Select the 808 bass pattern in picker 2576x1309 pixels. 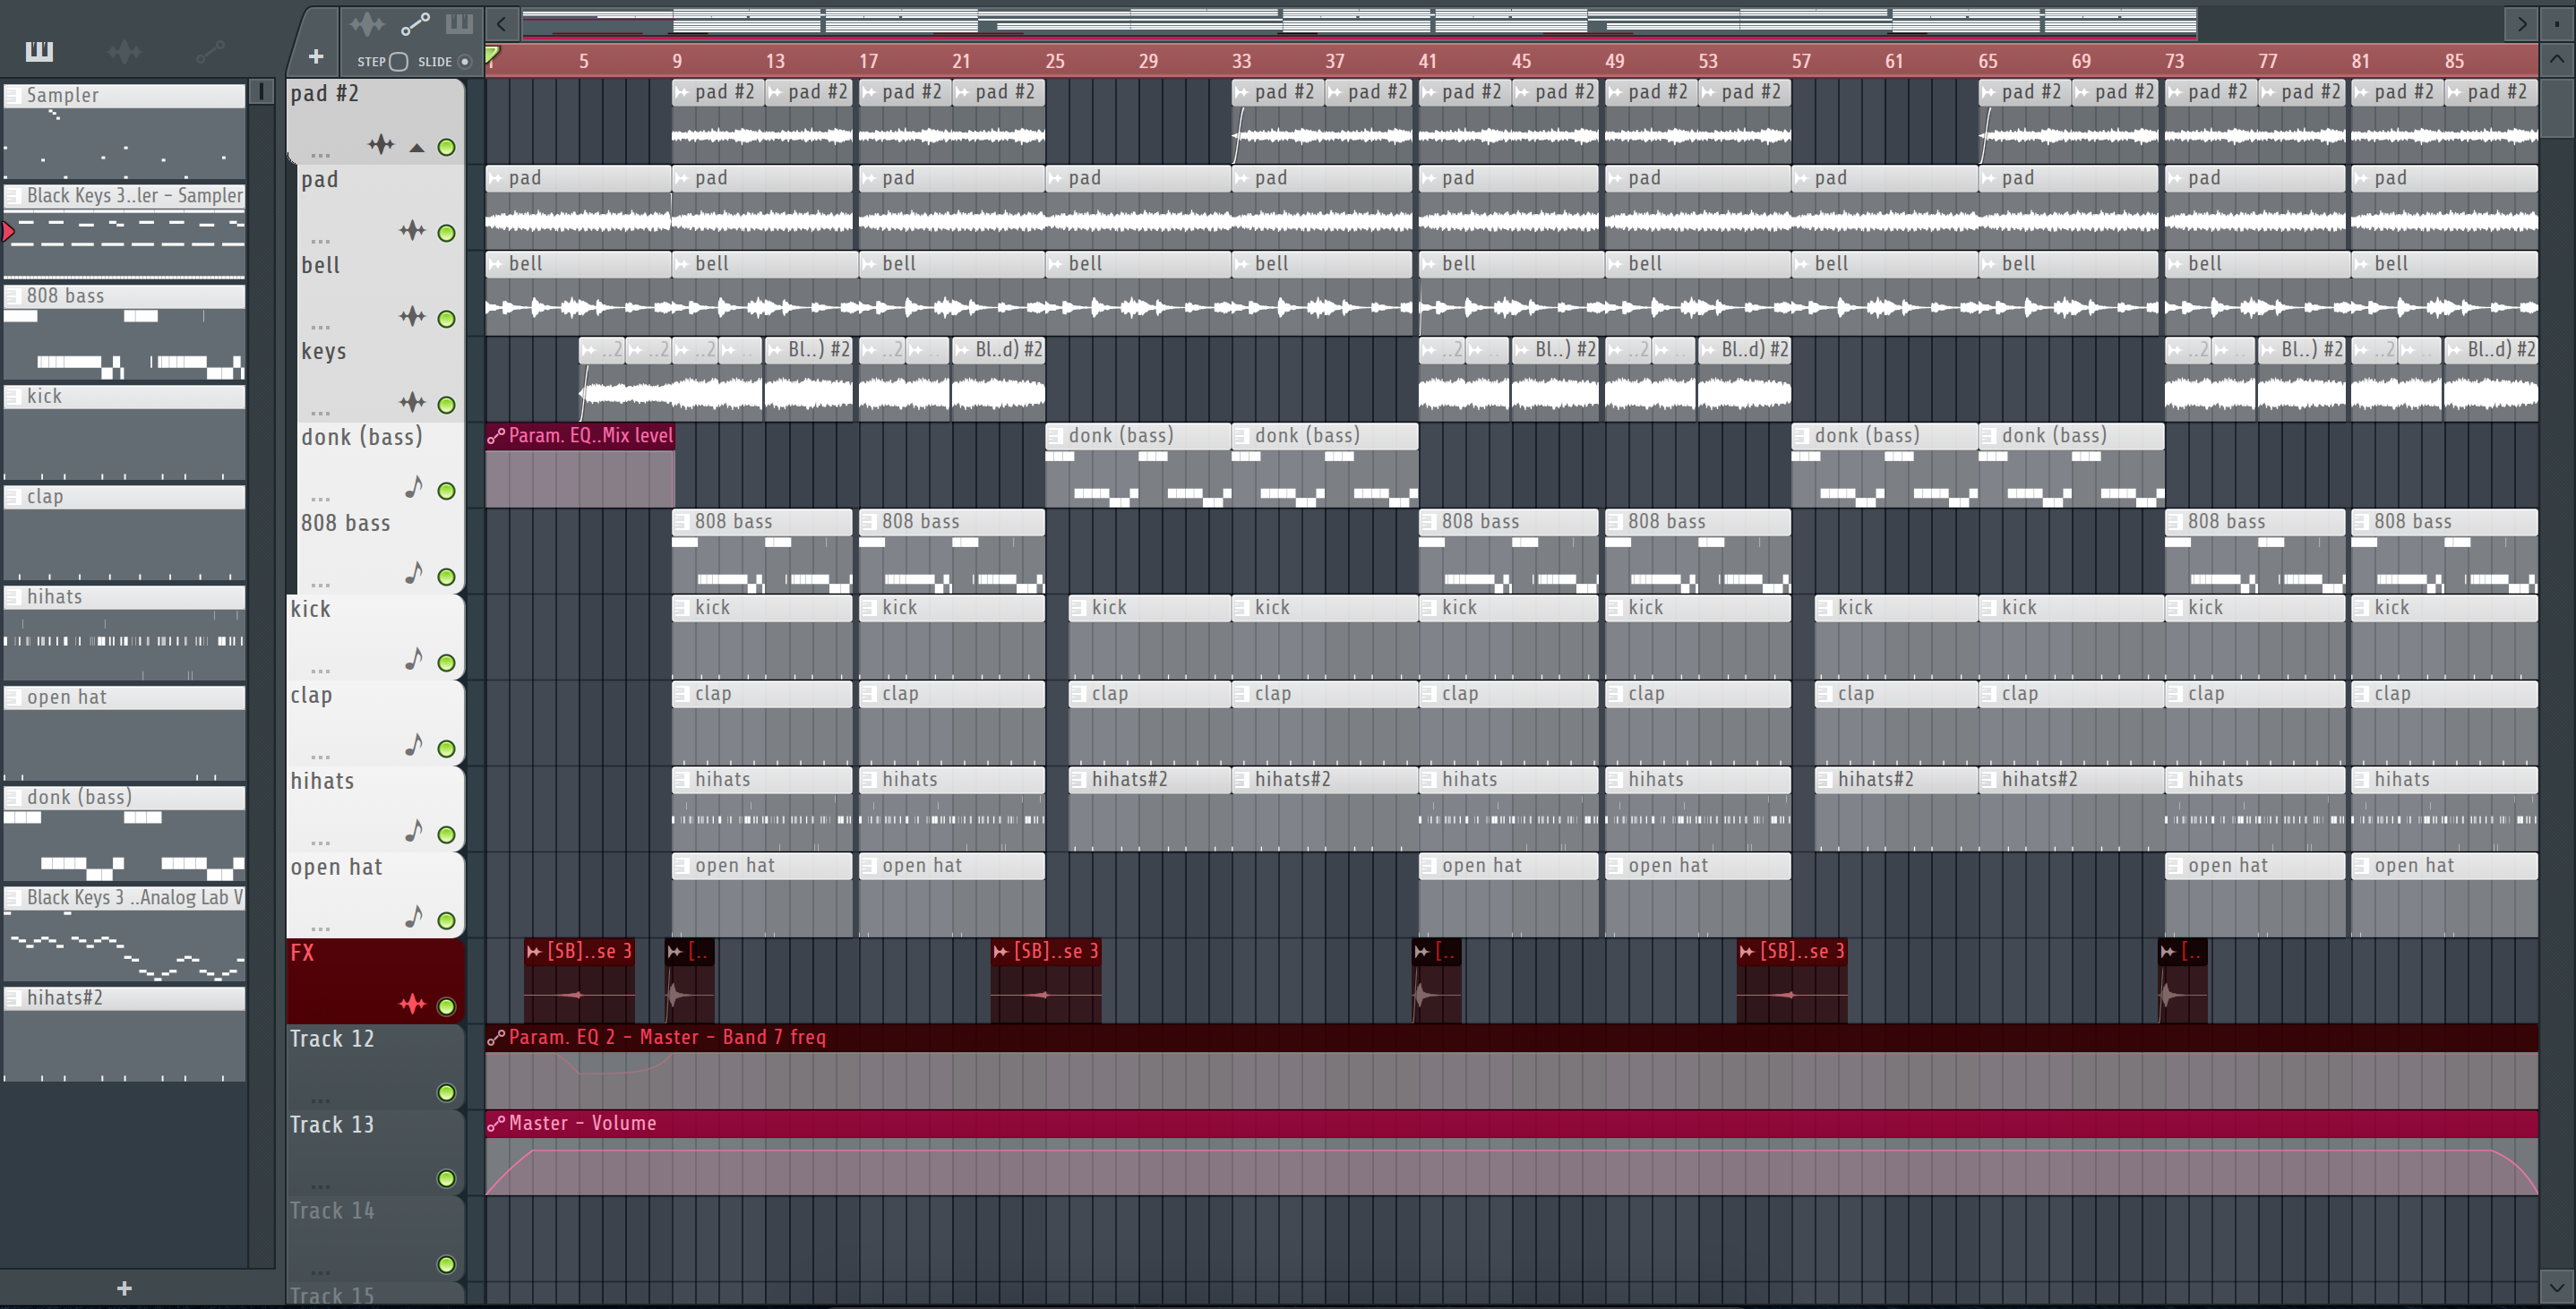point(124,331)
